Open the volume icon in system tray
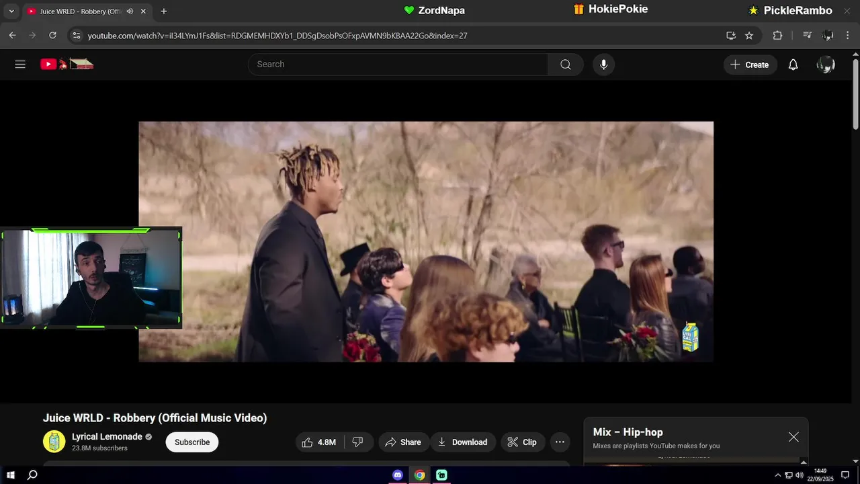Viewport: 860px width, 484px height. click(x=799, y=475)
